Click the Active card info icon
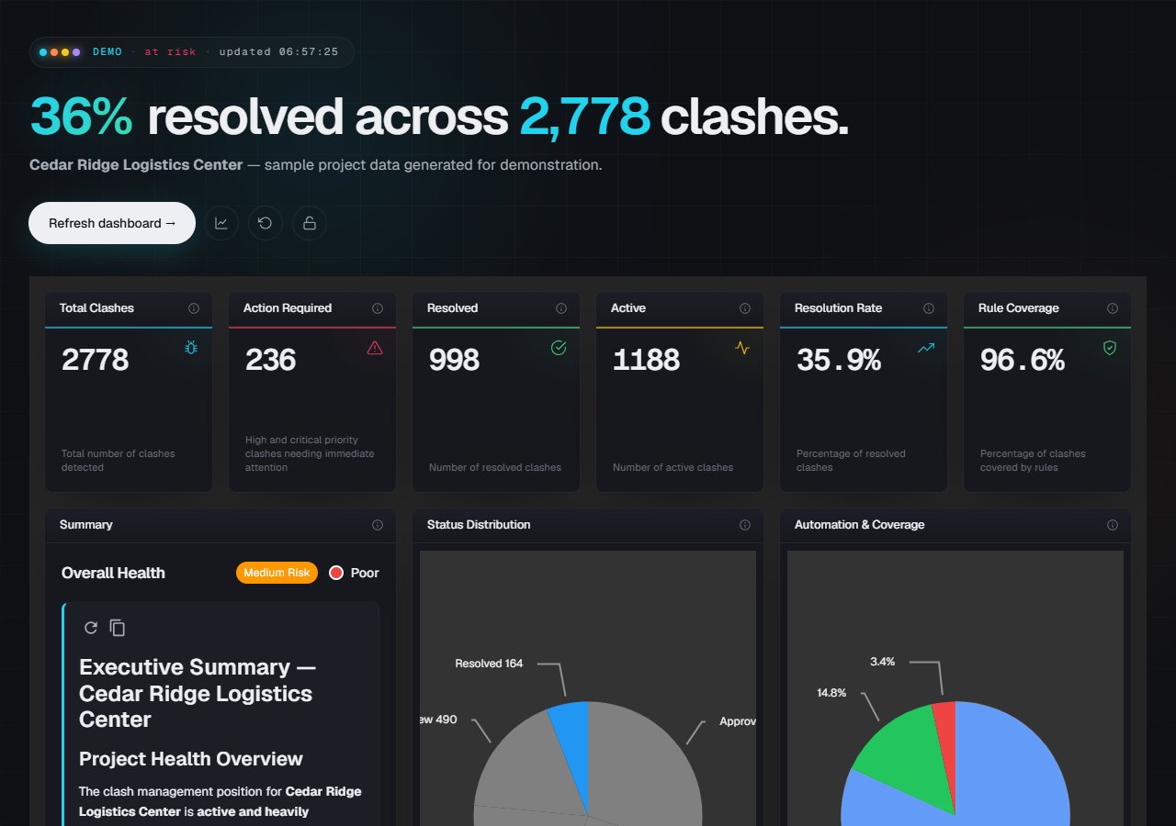The width and height of the screenshot is (1176, 826). 745,308
